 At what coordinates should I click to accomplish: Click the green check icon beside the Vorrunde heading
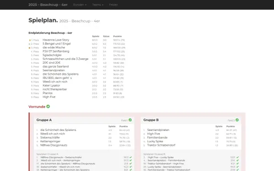48,106
